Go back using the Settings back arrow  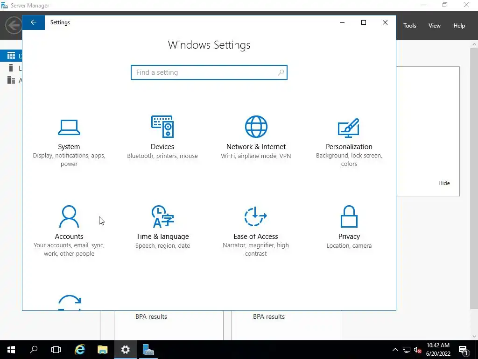34,22
